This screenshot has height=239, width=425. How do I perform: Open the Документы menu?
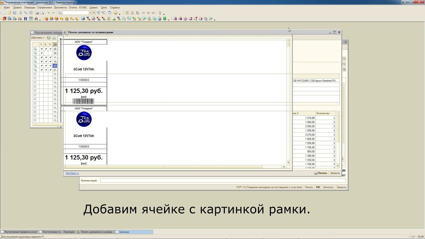click(x=60, y=7)
